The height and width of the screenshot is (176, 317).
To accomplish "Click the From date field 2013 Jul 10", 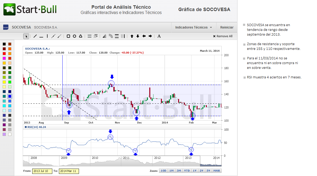I will click(x=42, y=171).
